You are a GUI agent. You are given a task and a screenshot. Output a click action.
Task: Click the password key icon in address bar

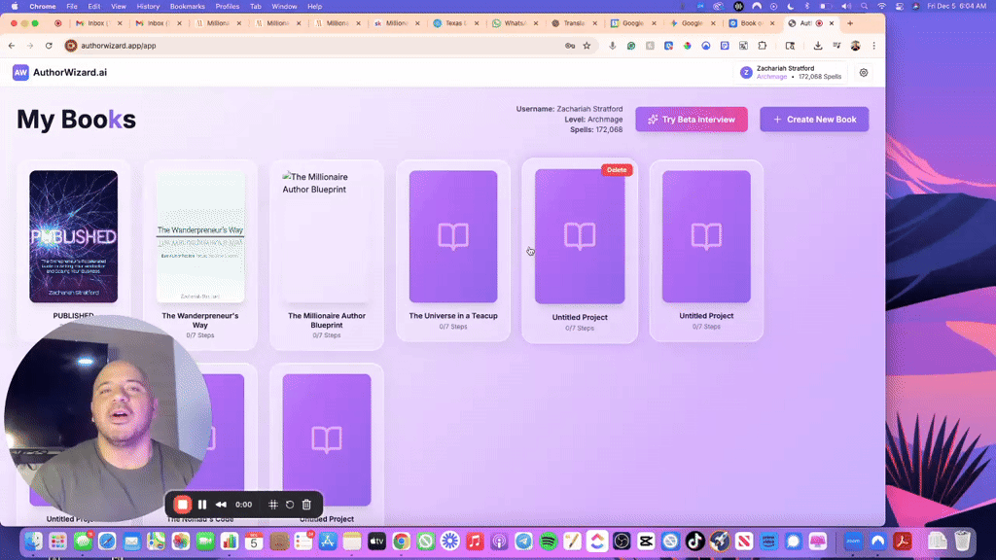point(570,46)
